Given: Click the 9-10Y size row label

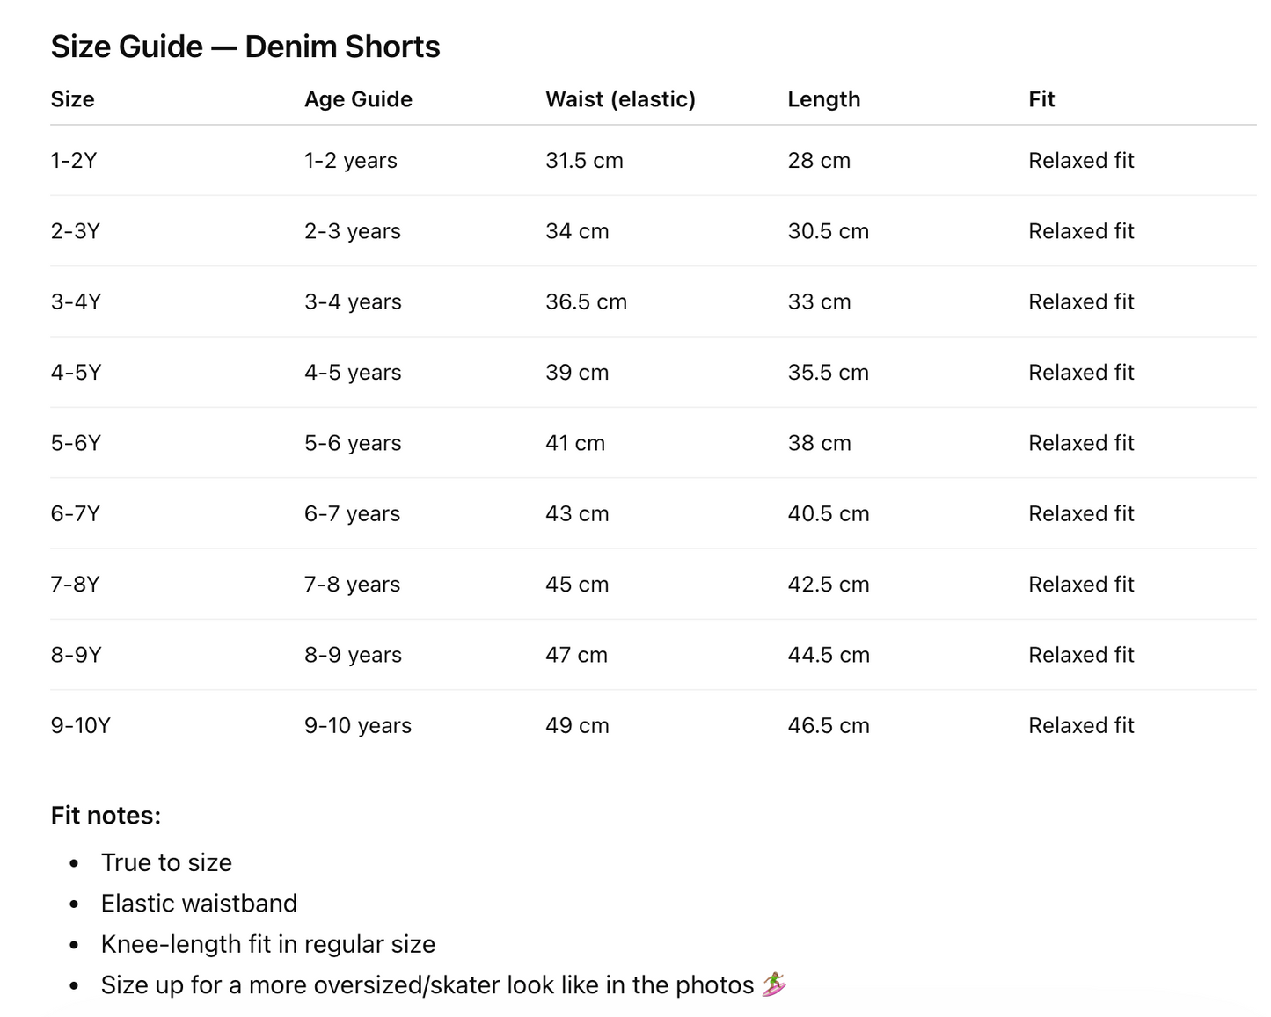Looking at the screenshot, I should pos(81,726).
